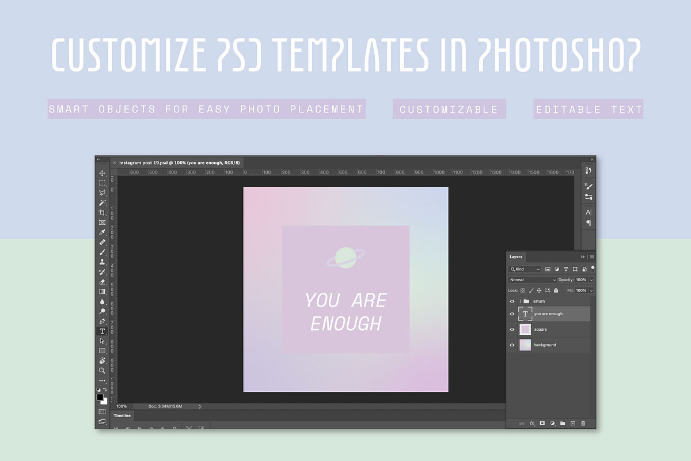Click the link layers icon
This screenshot has width=691, height=461.
click(521, 423)
